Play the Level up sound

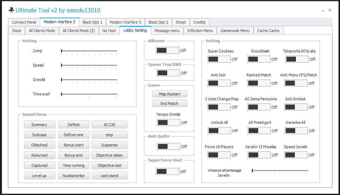[x=40, y=175]
